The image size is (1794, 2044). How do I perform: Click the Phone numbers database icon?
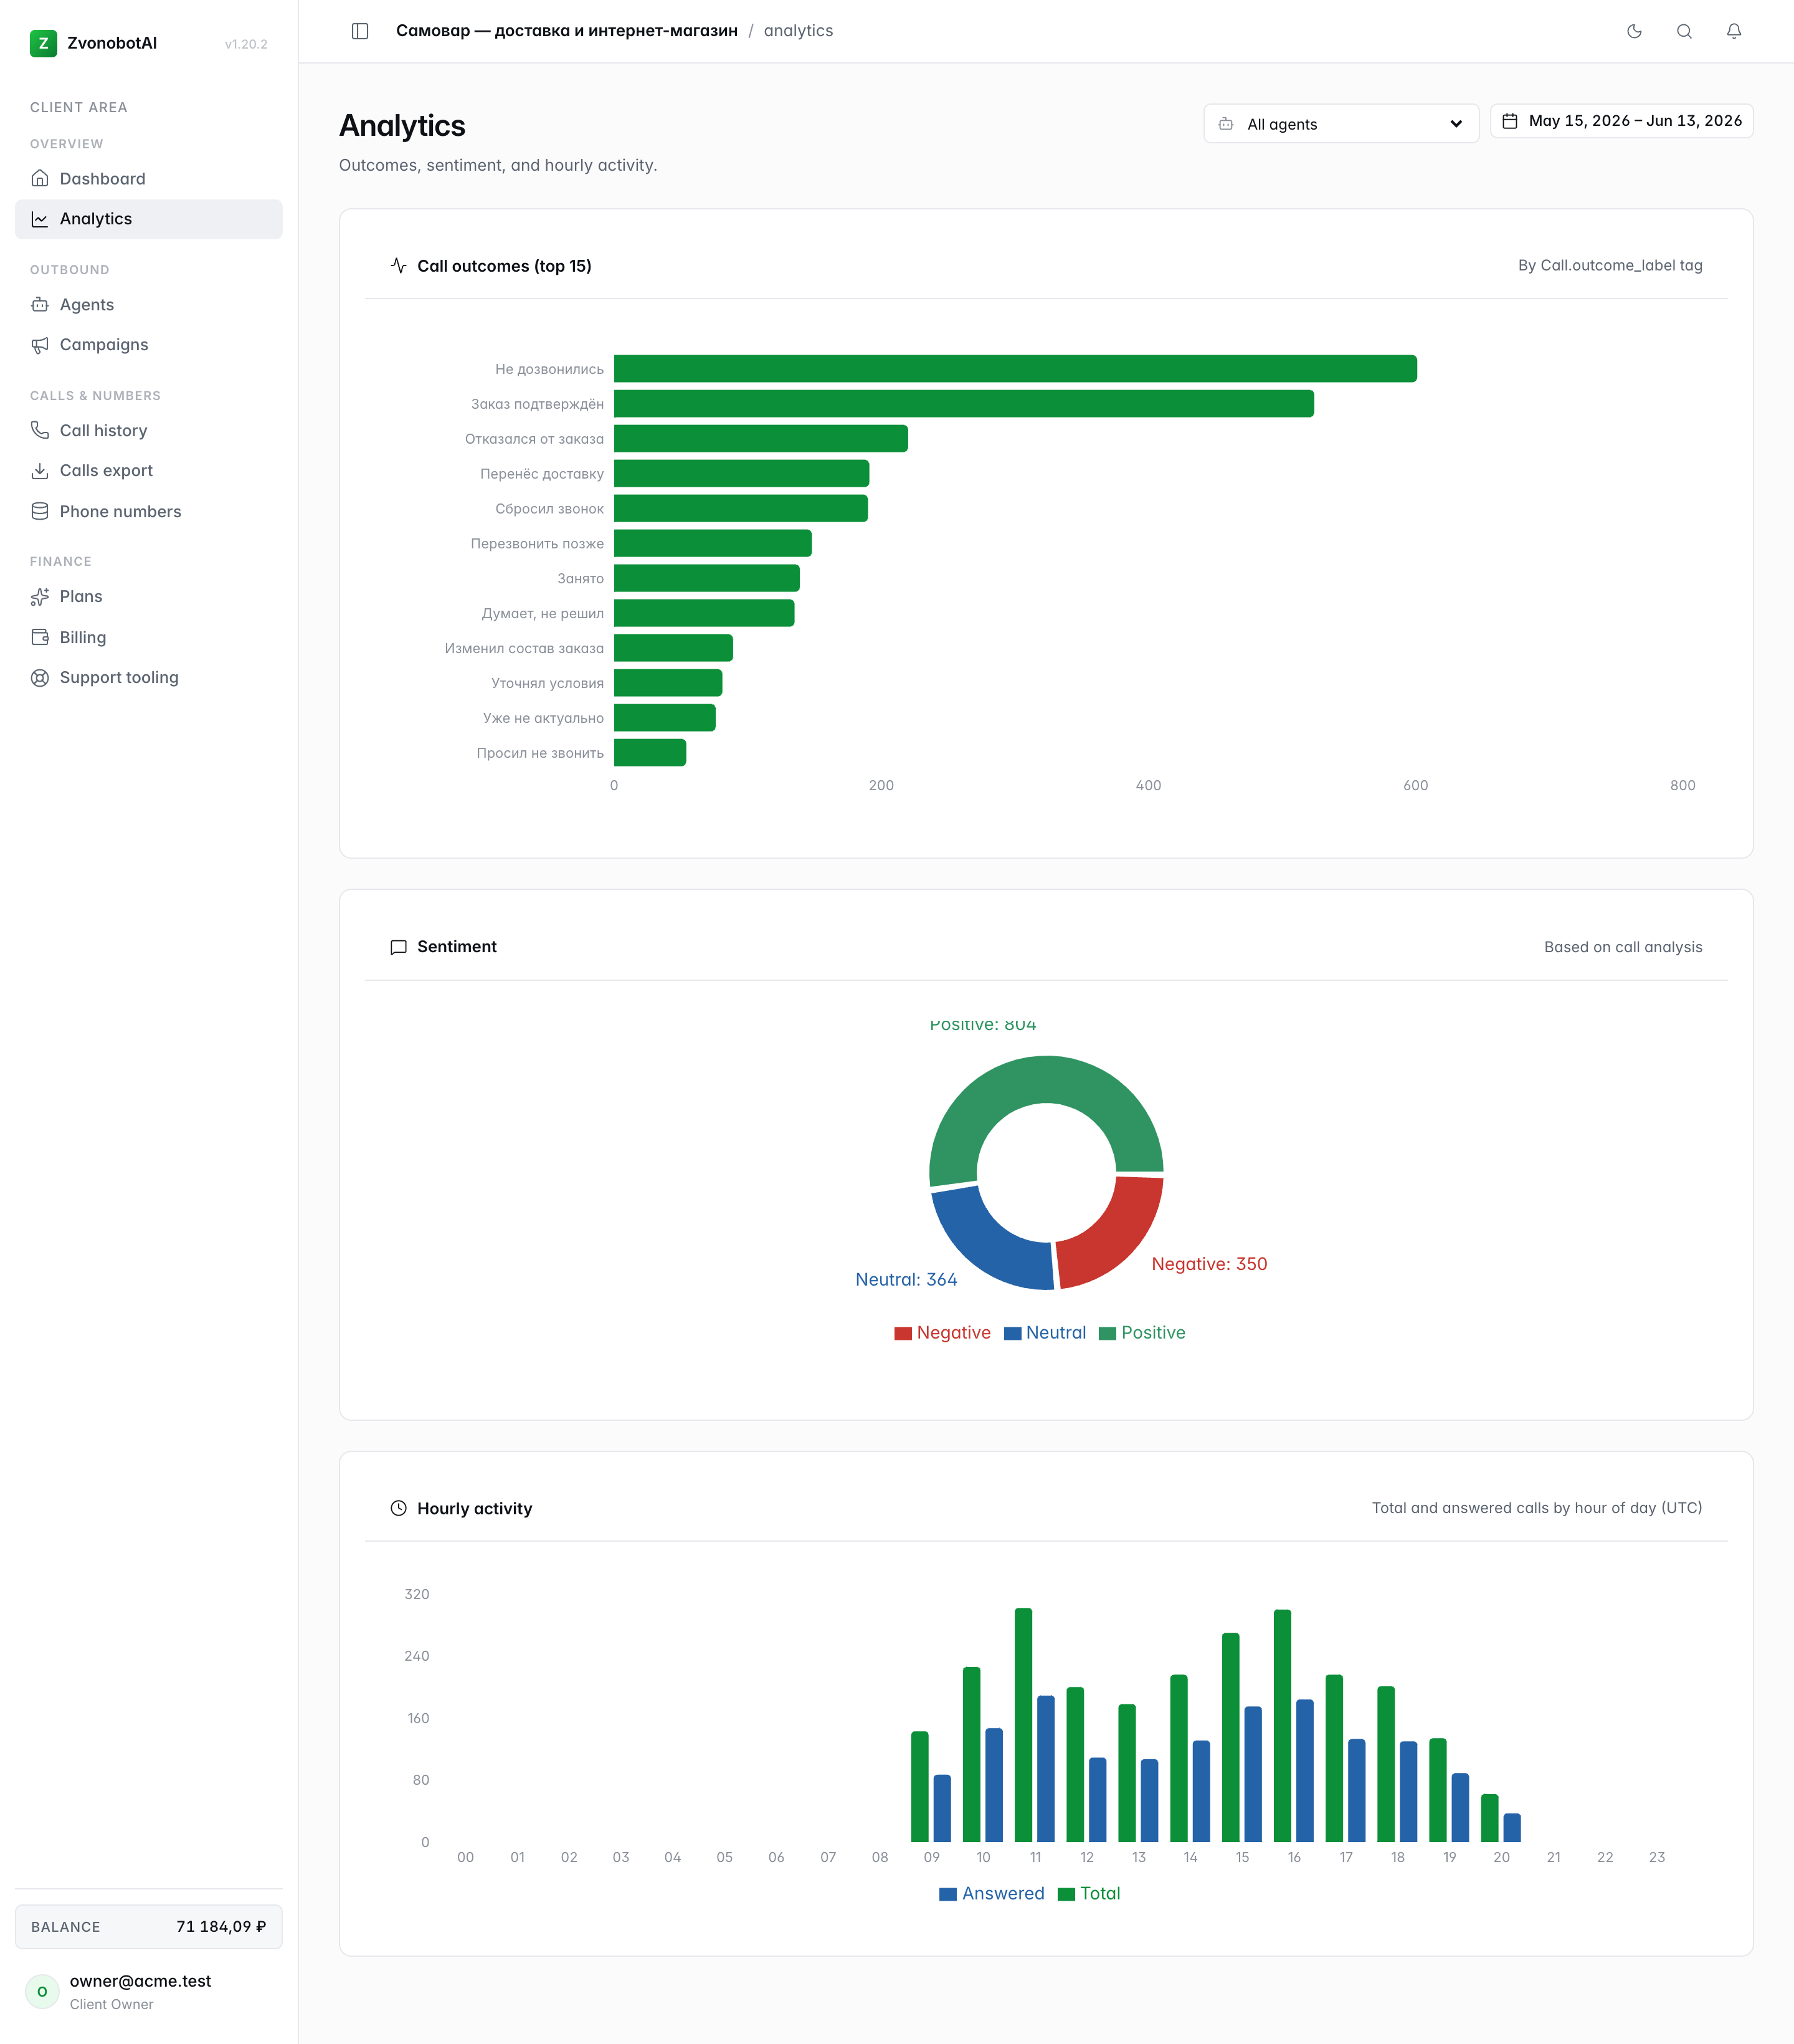[x=40, y=511]
